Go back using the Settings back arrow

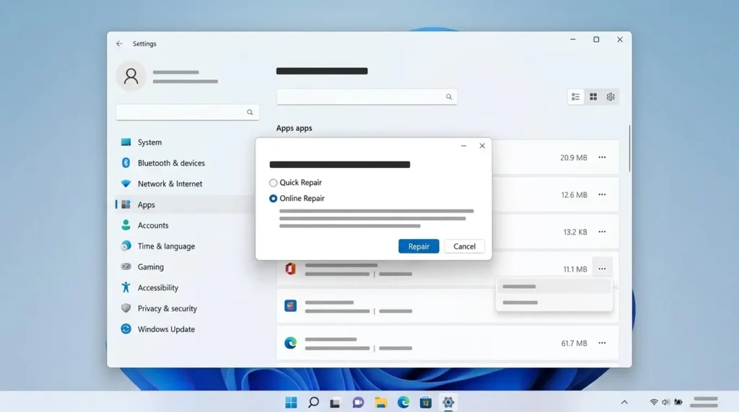click(119, 44)
